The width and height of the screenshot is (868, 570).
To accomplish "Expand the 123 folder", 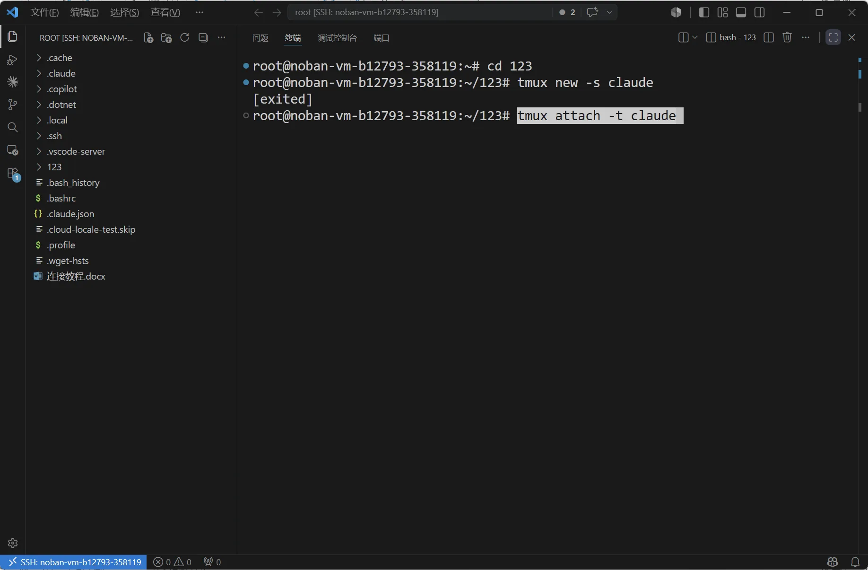I will [131, 167].
